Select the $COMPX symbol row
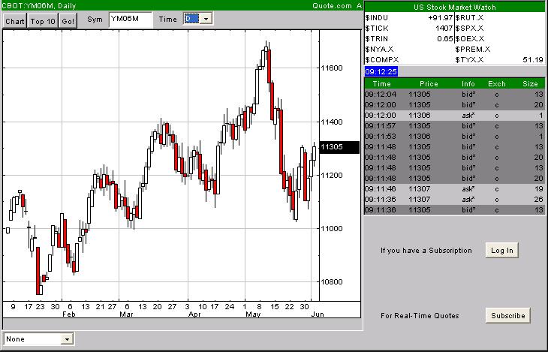 tap(382, 59)
